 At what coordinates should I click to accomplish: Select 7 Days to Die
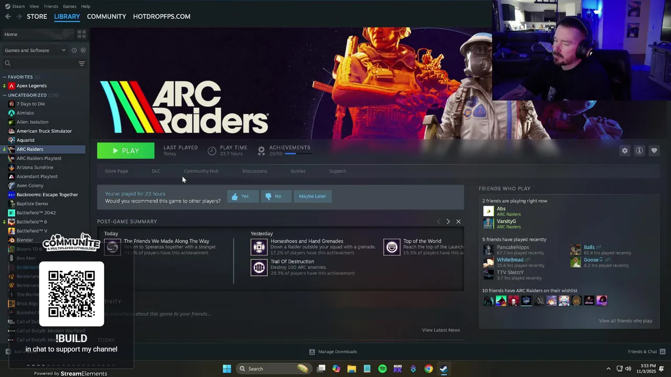tap(30, 104)
